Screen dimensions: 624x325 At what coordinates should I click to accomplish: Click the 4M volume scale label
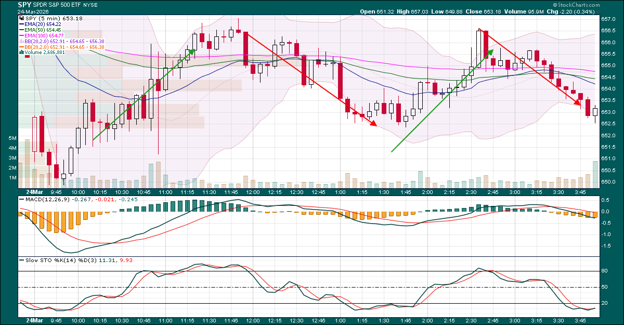[13, 148]
